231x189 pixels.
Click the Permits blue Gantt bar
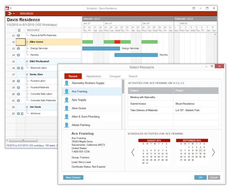(x=136, y=55)
